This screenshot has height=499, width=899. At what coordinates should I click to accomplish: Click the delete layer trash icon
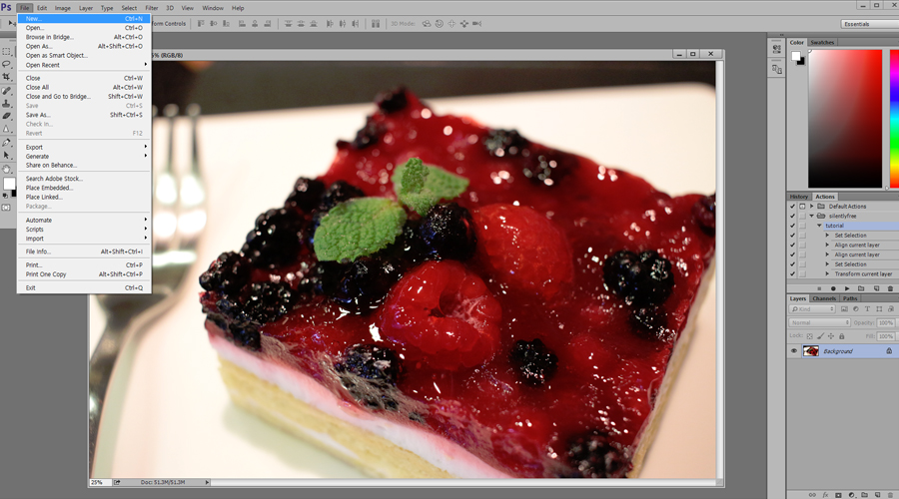(890, 494)
